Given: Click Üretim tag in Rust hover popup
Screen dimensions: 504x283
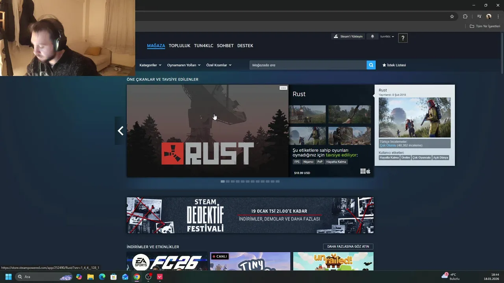Looking at the screenshot, I should point(406,158).
